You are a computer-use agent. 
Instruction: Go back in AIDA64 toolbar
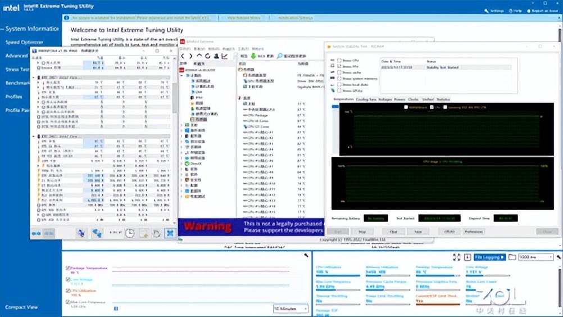[183, 56]
